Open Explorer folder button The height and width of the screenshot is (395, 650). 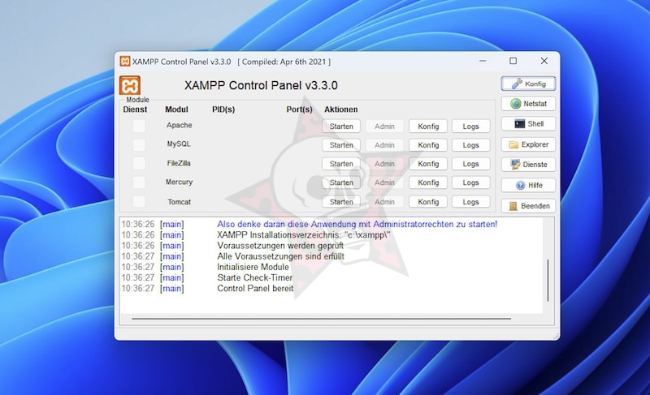coord(528,144)
